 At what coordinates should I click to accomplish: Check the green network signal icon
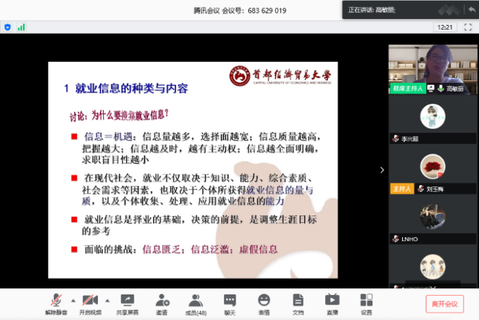tap(21, 27)
